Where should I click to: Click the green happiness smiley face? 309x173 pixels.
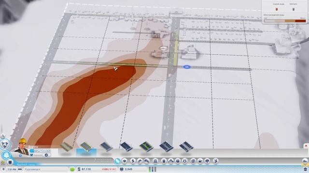coord(72,169)
